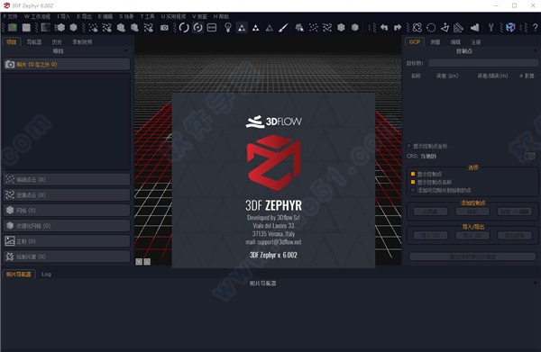Click the ruler and triangle measure icon
The image size is (541, 352).
pyautogui.click(x=459, y=28)
